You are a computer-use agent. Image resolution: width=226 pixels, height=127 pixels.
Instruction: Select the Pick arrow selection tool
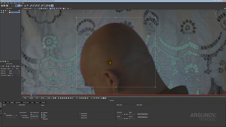coord(16,6)
